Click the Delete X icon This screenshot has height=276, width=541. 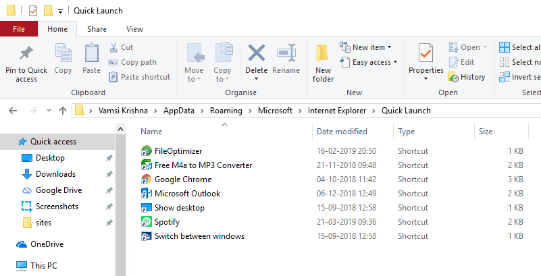[256, 53]
